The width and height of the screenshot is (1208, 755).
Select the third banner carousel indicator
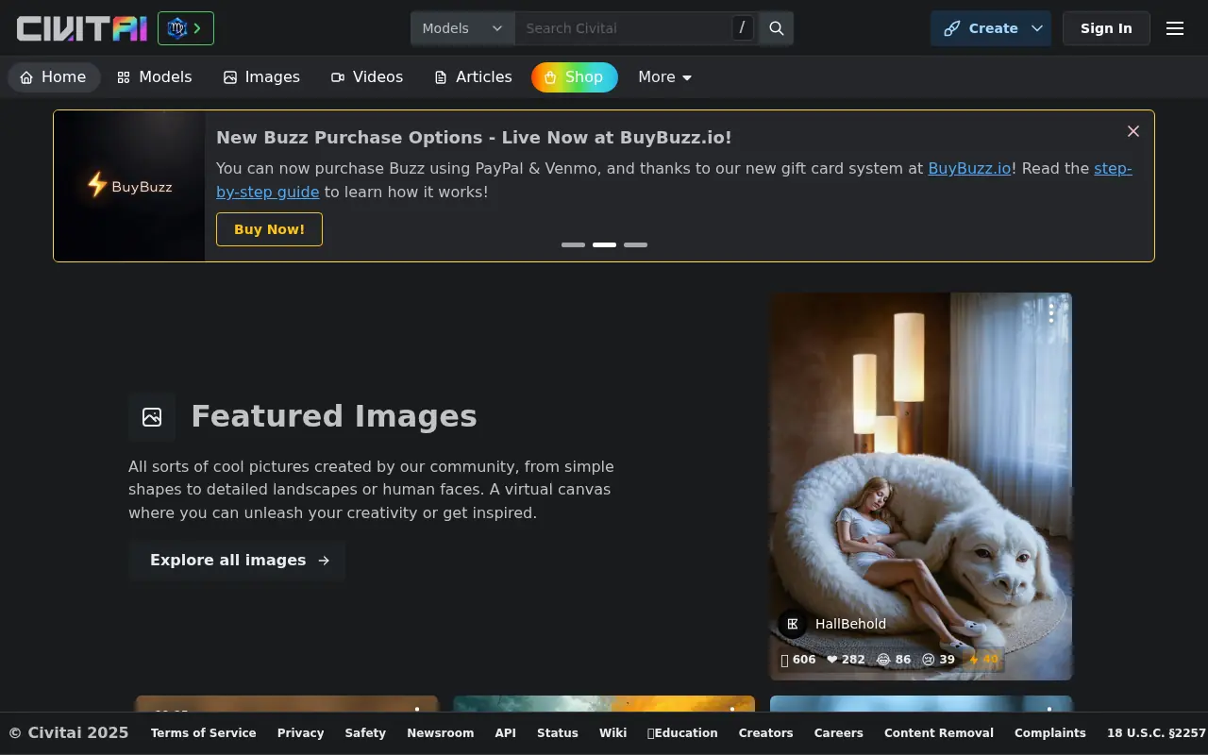(635, 244)
